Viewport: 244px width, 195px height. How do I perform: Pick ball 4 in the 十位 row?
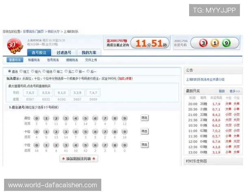pos(76,132)
